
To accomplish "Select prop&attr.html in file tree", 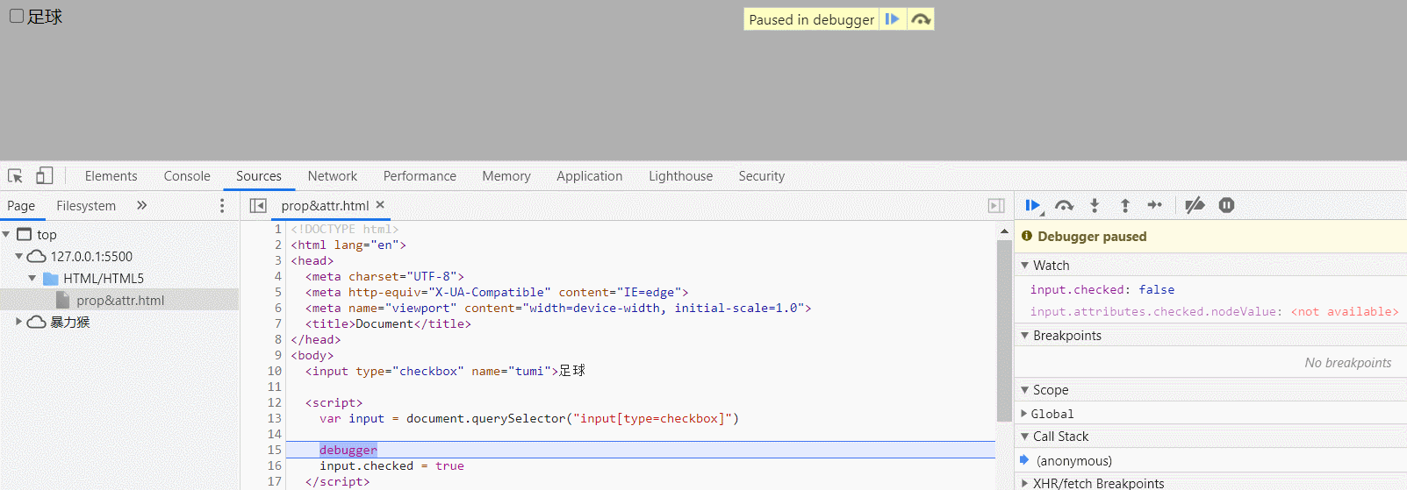I will coord(120,300).
